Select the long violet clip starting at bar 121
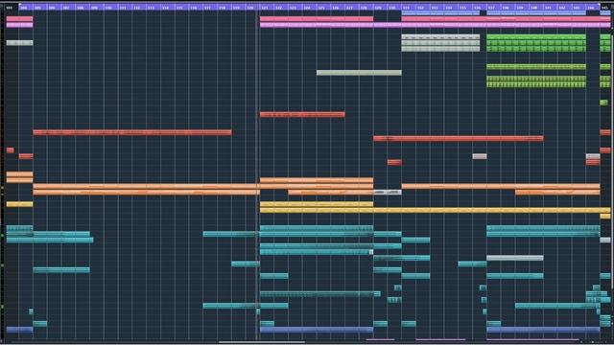The height and width of the screenshot is (345, 614). click(x=435, y=25)
